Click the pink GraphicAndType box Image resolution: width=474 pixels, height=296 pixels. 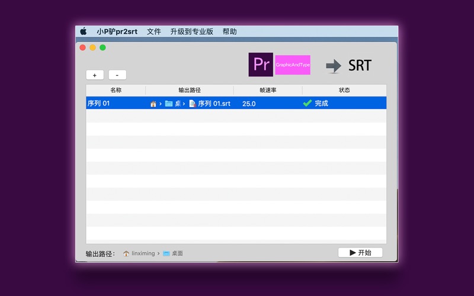tap(293, 65)
